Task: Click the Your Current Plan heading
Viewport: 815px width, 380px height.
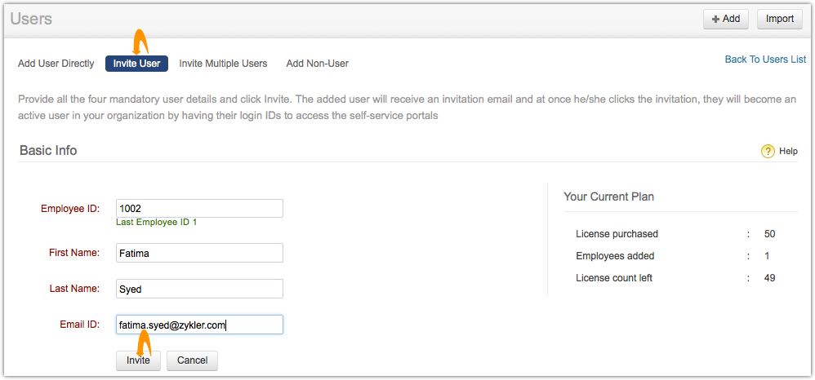Action: click(608, 197)
